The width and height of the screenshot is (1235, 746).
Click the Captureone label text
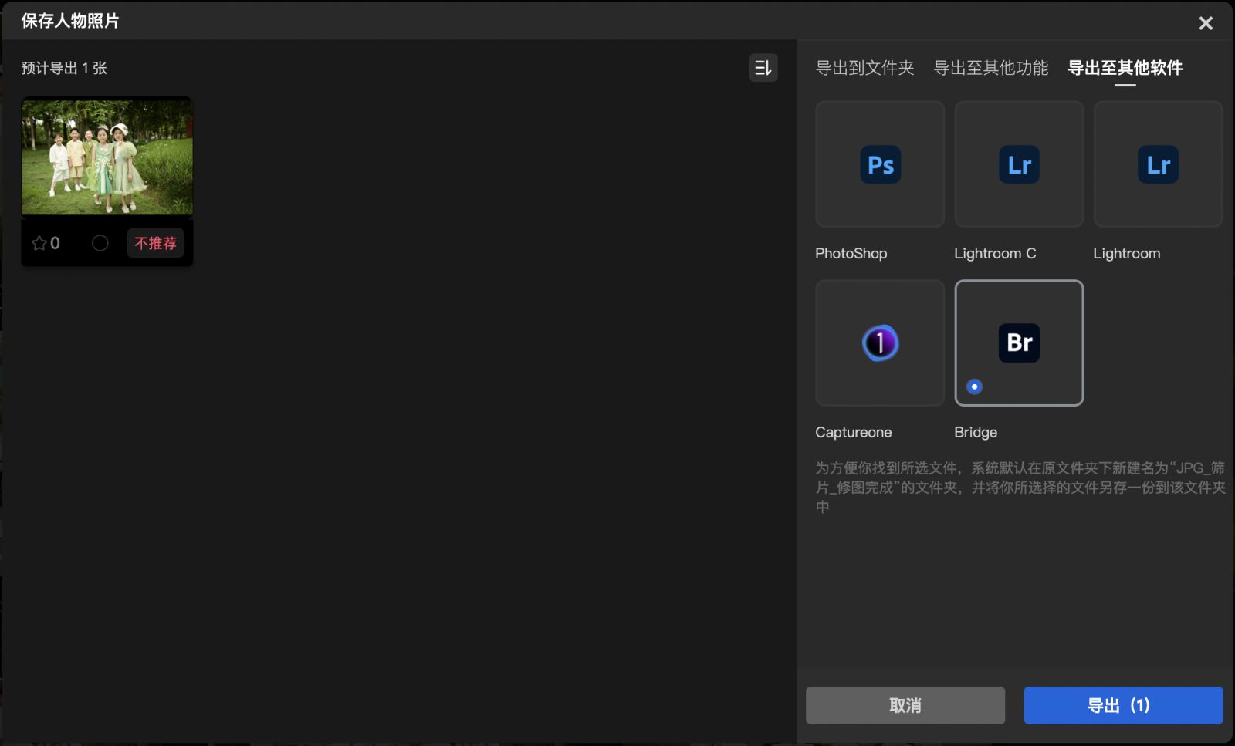point(854,432)
